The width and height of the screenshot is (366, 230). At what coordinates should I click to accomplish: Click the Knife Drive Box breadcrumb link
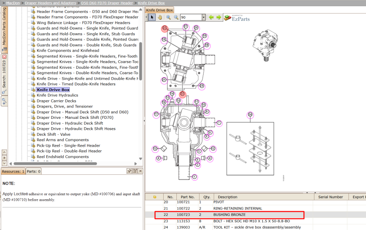tap(151, 3)
